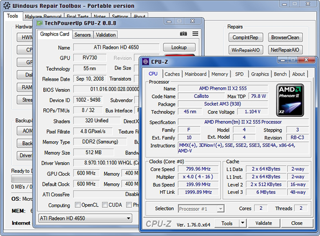Open the ATI Radeon HD 4650 dropdown

(85, 218)
